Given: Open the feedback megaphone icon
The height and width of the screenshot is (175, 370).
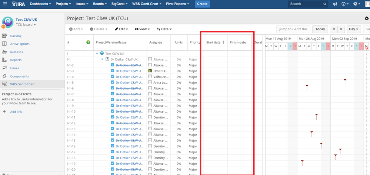Looking at the screenshot, I should point(335,4).
